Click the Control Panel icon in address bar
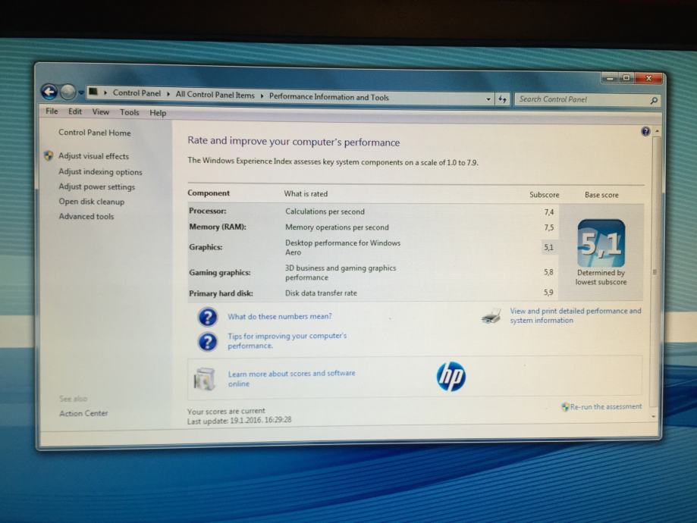This screenshot has height=523, width=697. click(93, 92)
